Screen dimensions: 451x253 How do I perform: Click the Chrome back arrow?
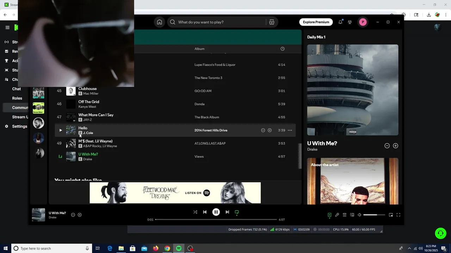coord(5,15)
